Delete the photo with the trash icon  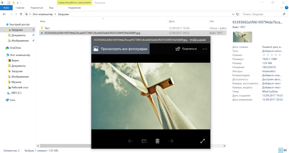click(x=157, y=141)
